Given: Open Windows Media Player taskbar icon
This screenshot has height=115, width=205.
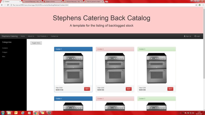Looking at the screenshot, I should click(29, 113).
